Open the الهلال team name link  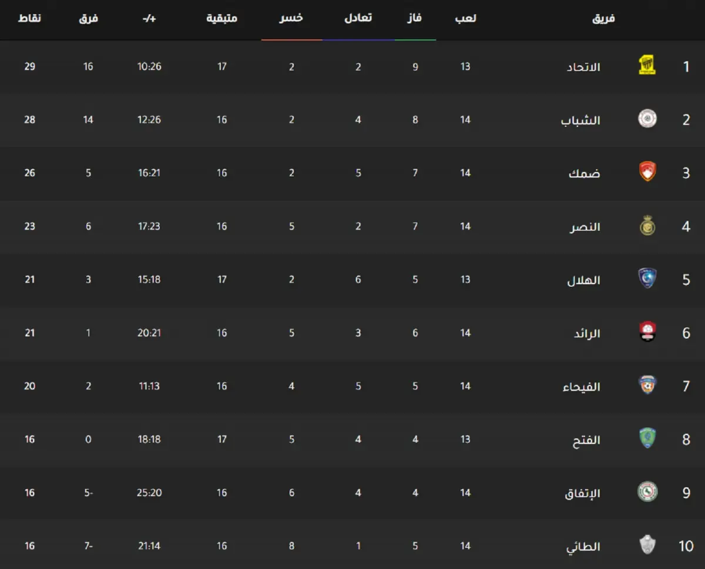pos(583,280)
